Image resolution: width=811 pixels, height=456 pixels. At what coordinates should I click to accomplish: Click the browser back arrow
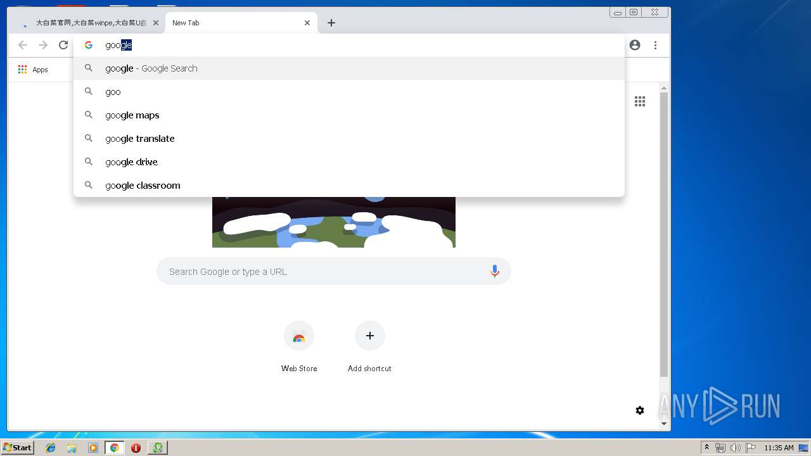tap(23, 45)
